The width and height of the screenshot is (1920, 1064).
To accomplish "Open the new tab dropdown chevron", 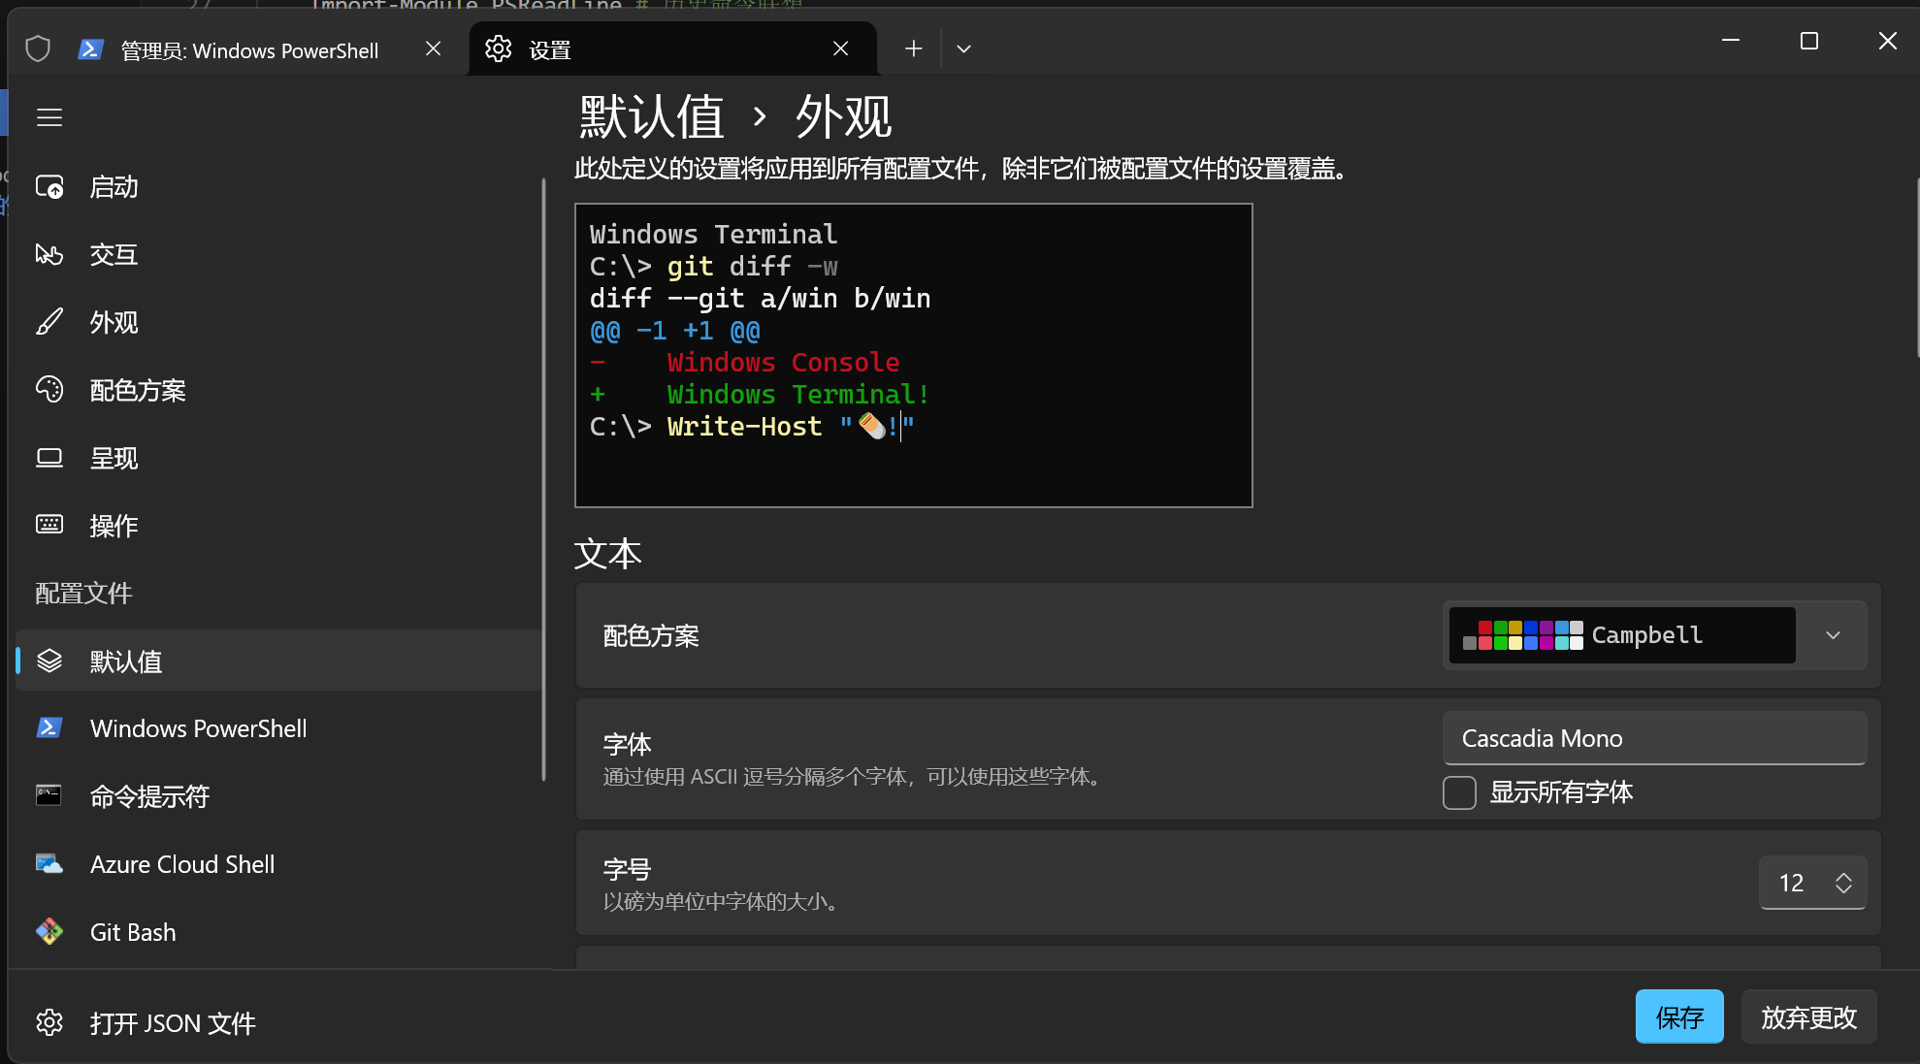I will [x=963, y=48].
